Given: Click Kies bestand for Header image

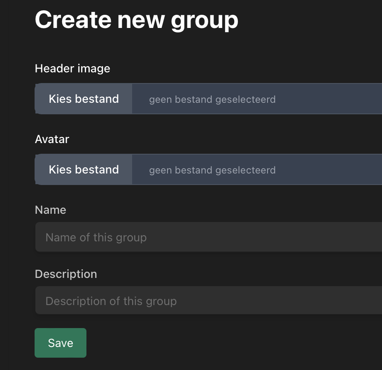Looking at the screenshot, I should (x=84, y=99).
